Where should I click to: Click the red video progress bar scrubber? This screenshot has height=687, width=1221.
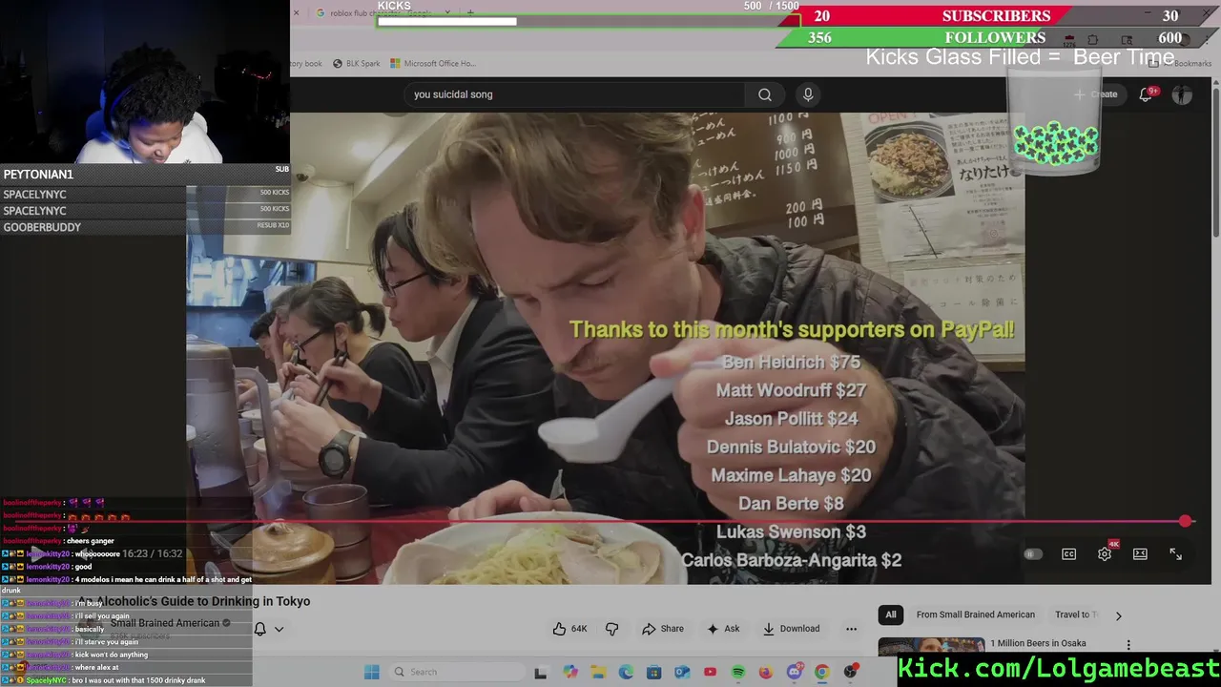coord(1185,521)
